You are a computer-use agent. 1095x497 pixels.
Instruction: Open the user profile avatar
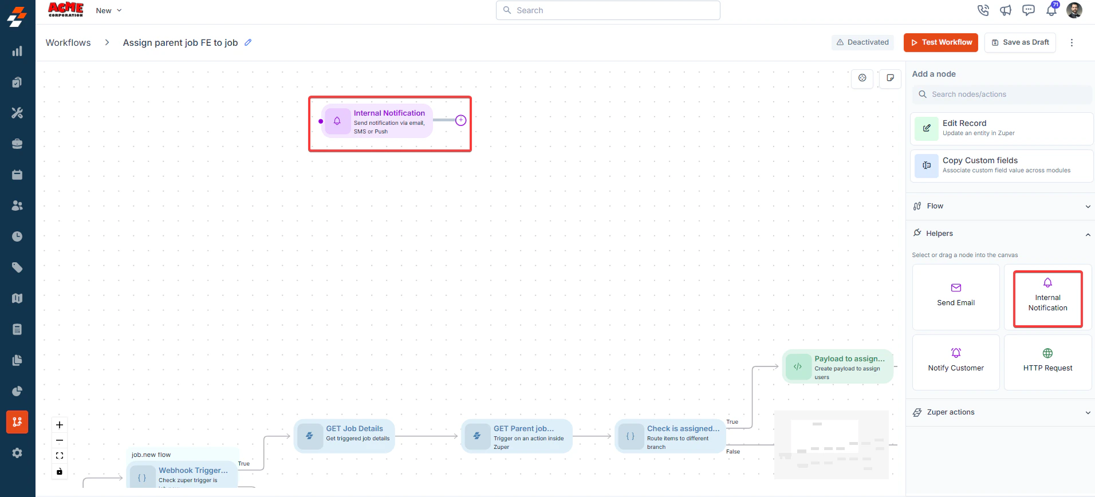[x=1074, y=10]
